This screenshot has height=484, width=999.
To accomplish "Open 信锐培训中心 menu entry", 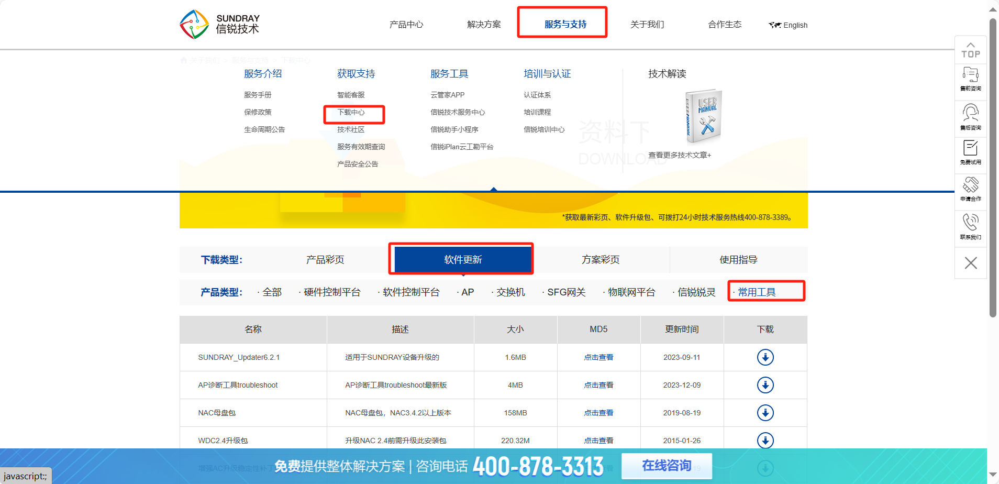I will coord(544,129).
